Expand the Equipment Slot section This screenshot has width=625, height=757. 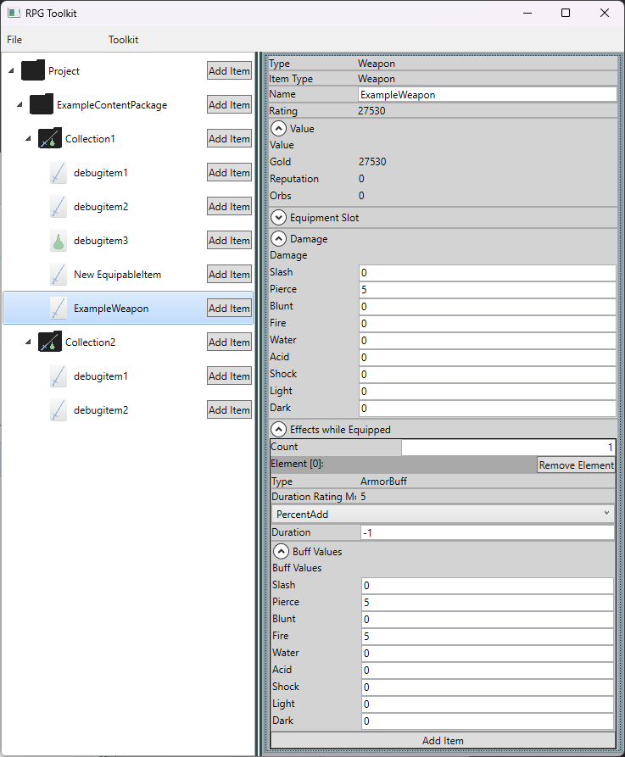278,218
